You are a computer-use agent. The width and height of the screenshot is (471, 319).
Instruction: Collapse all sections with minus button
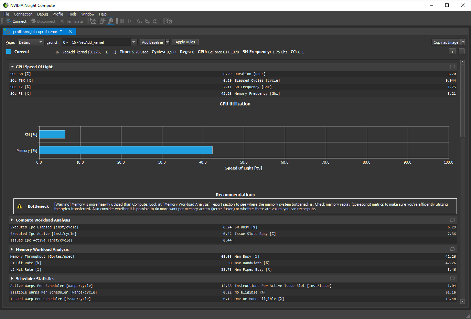point(462,52)
